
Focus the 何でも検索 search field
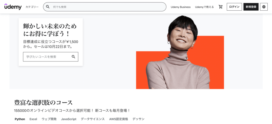[105, 7]
